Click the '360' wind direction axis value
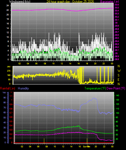Screen dimensions: 126x150 pyautogui.click(x=9, y=67)
